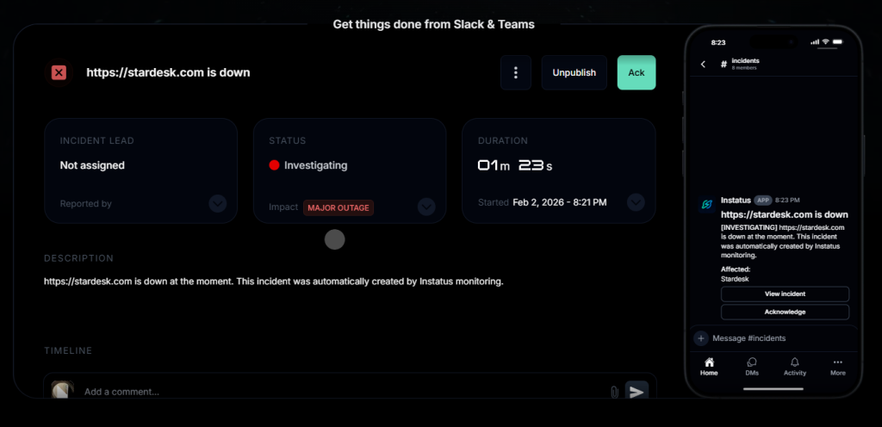The image size is (882, 427).
Task: Send comment with paper plane icon
Action: pos(637,392)
